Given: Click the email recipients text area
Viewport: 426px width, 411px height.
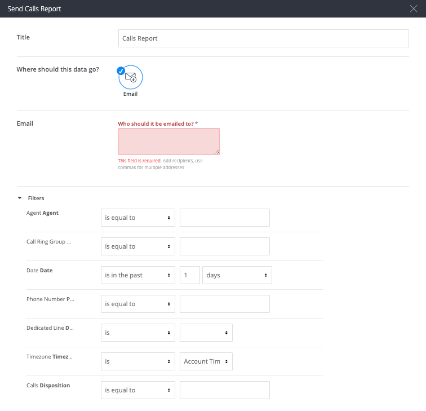Looking at the screenshot, I should tap(169, 142).
